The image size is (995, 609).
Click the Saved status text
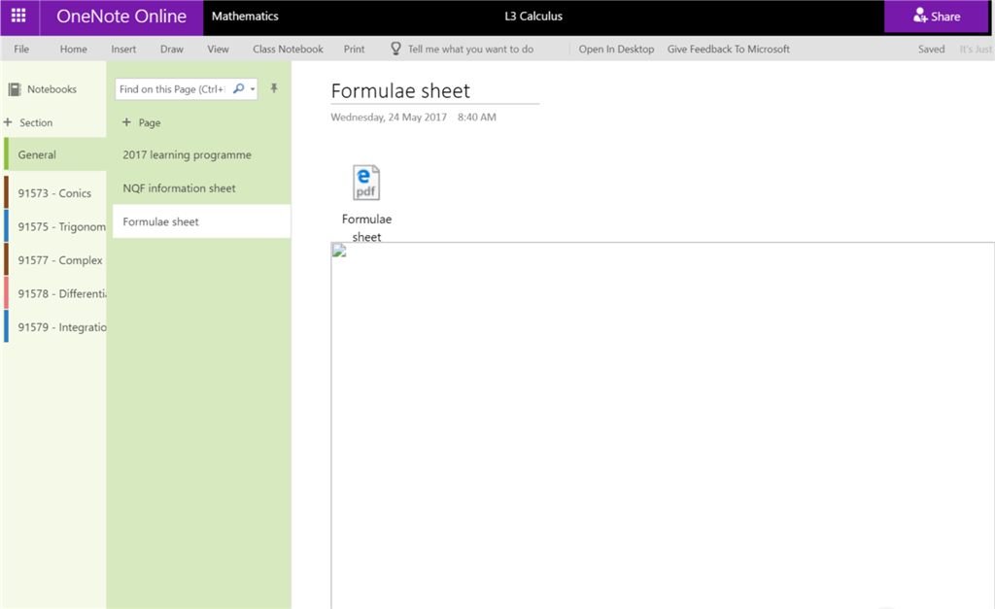[x=931, y=49]
